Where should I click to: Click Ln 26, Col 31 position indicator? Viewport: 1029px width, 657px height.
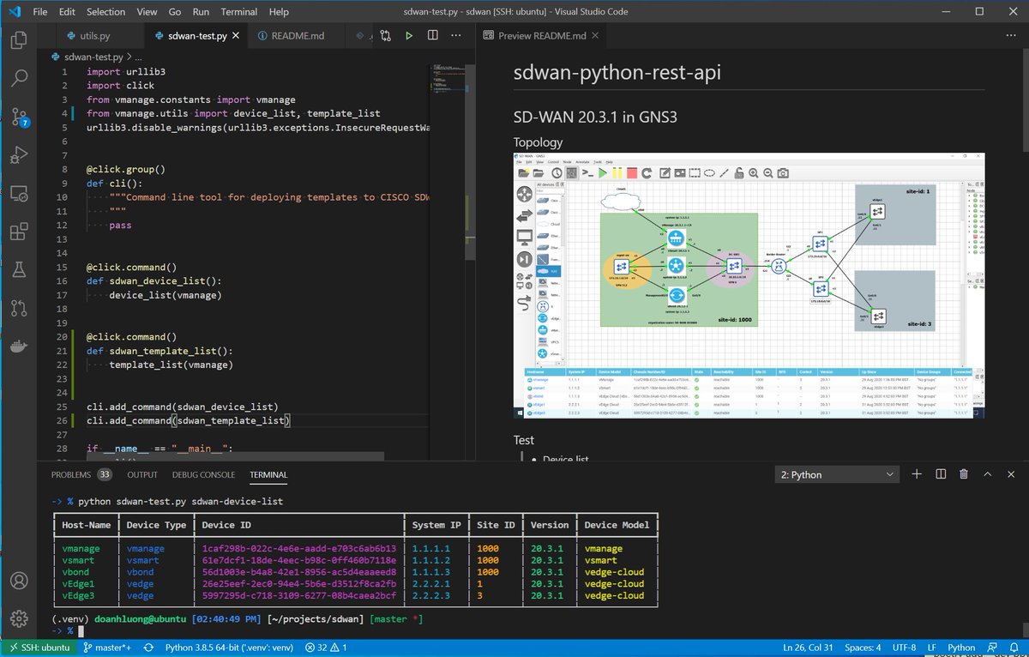tap(806, 648)
